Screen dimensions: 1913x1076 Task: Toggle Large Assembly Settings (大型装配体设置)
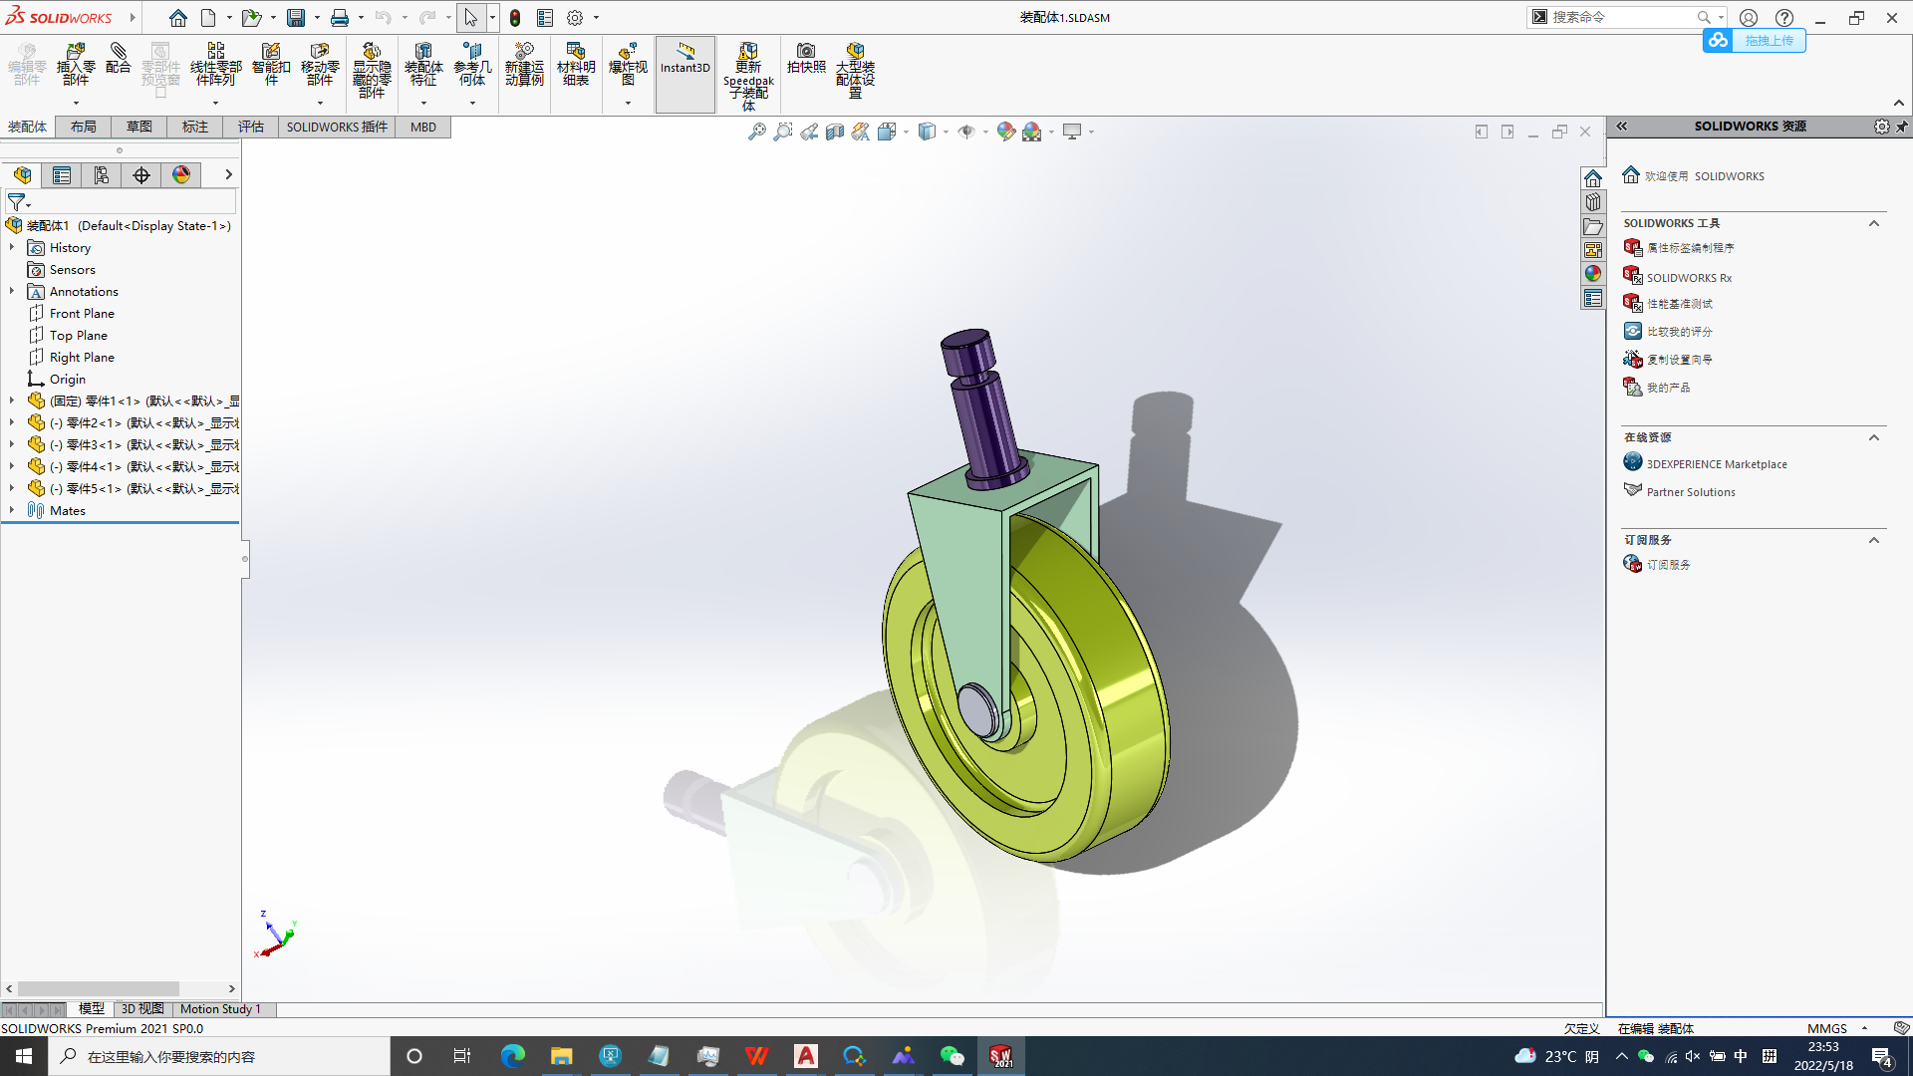pyautogui.click(x=855, y=68)
